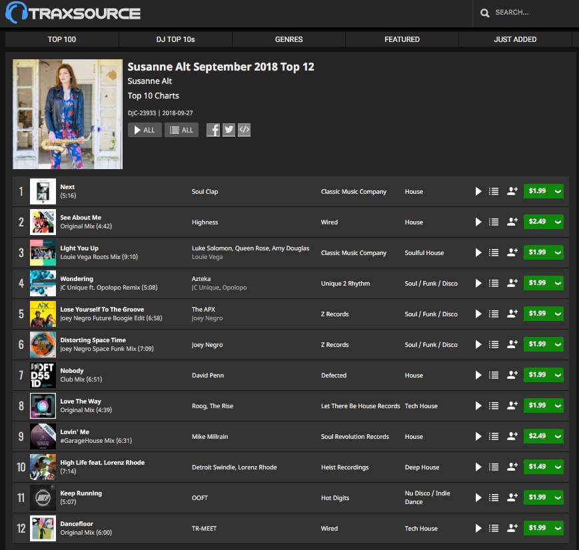Image resolution: width=579 pixels, height=550 pixels.
Task: Open the Nu Disco / Indie Dance genre
Action: coord(427,497)
